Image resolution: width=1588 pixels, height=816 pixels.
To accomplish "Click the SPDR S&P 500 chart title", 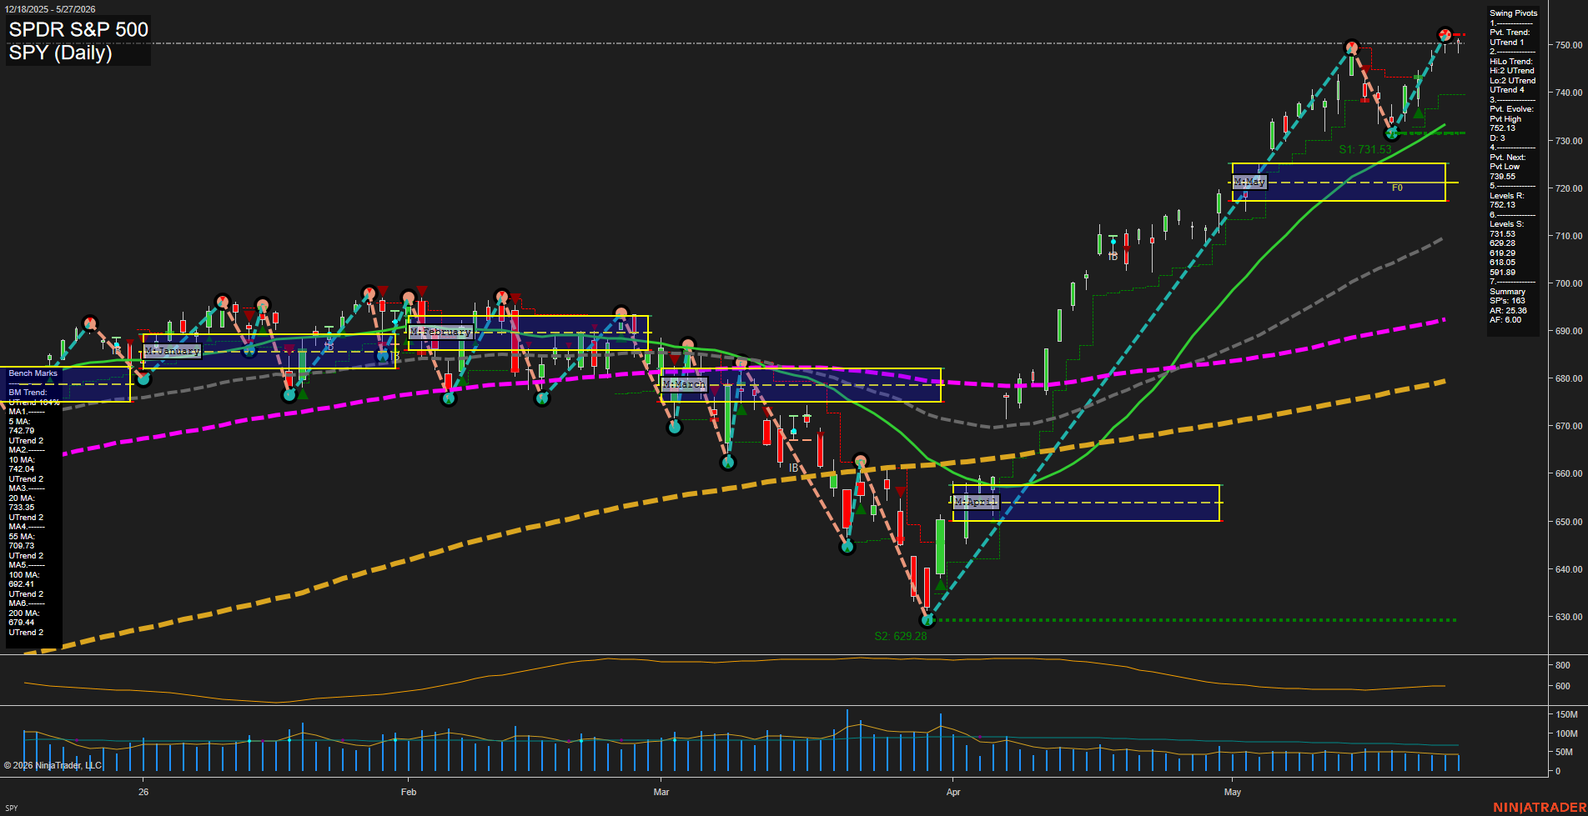I will (78, 29).
